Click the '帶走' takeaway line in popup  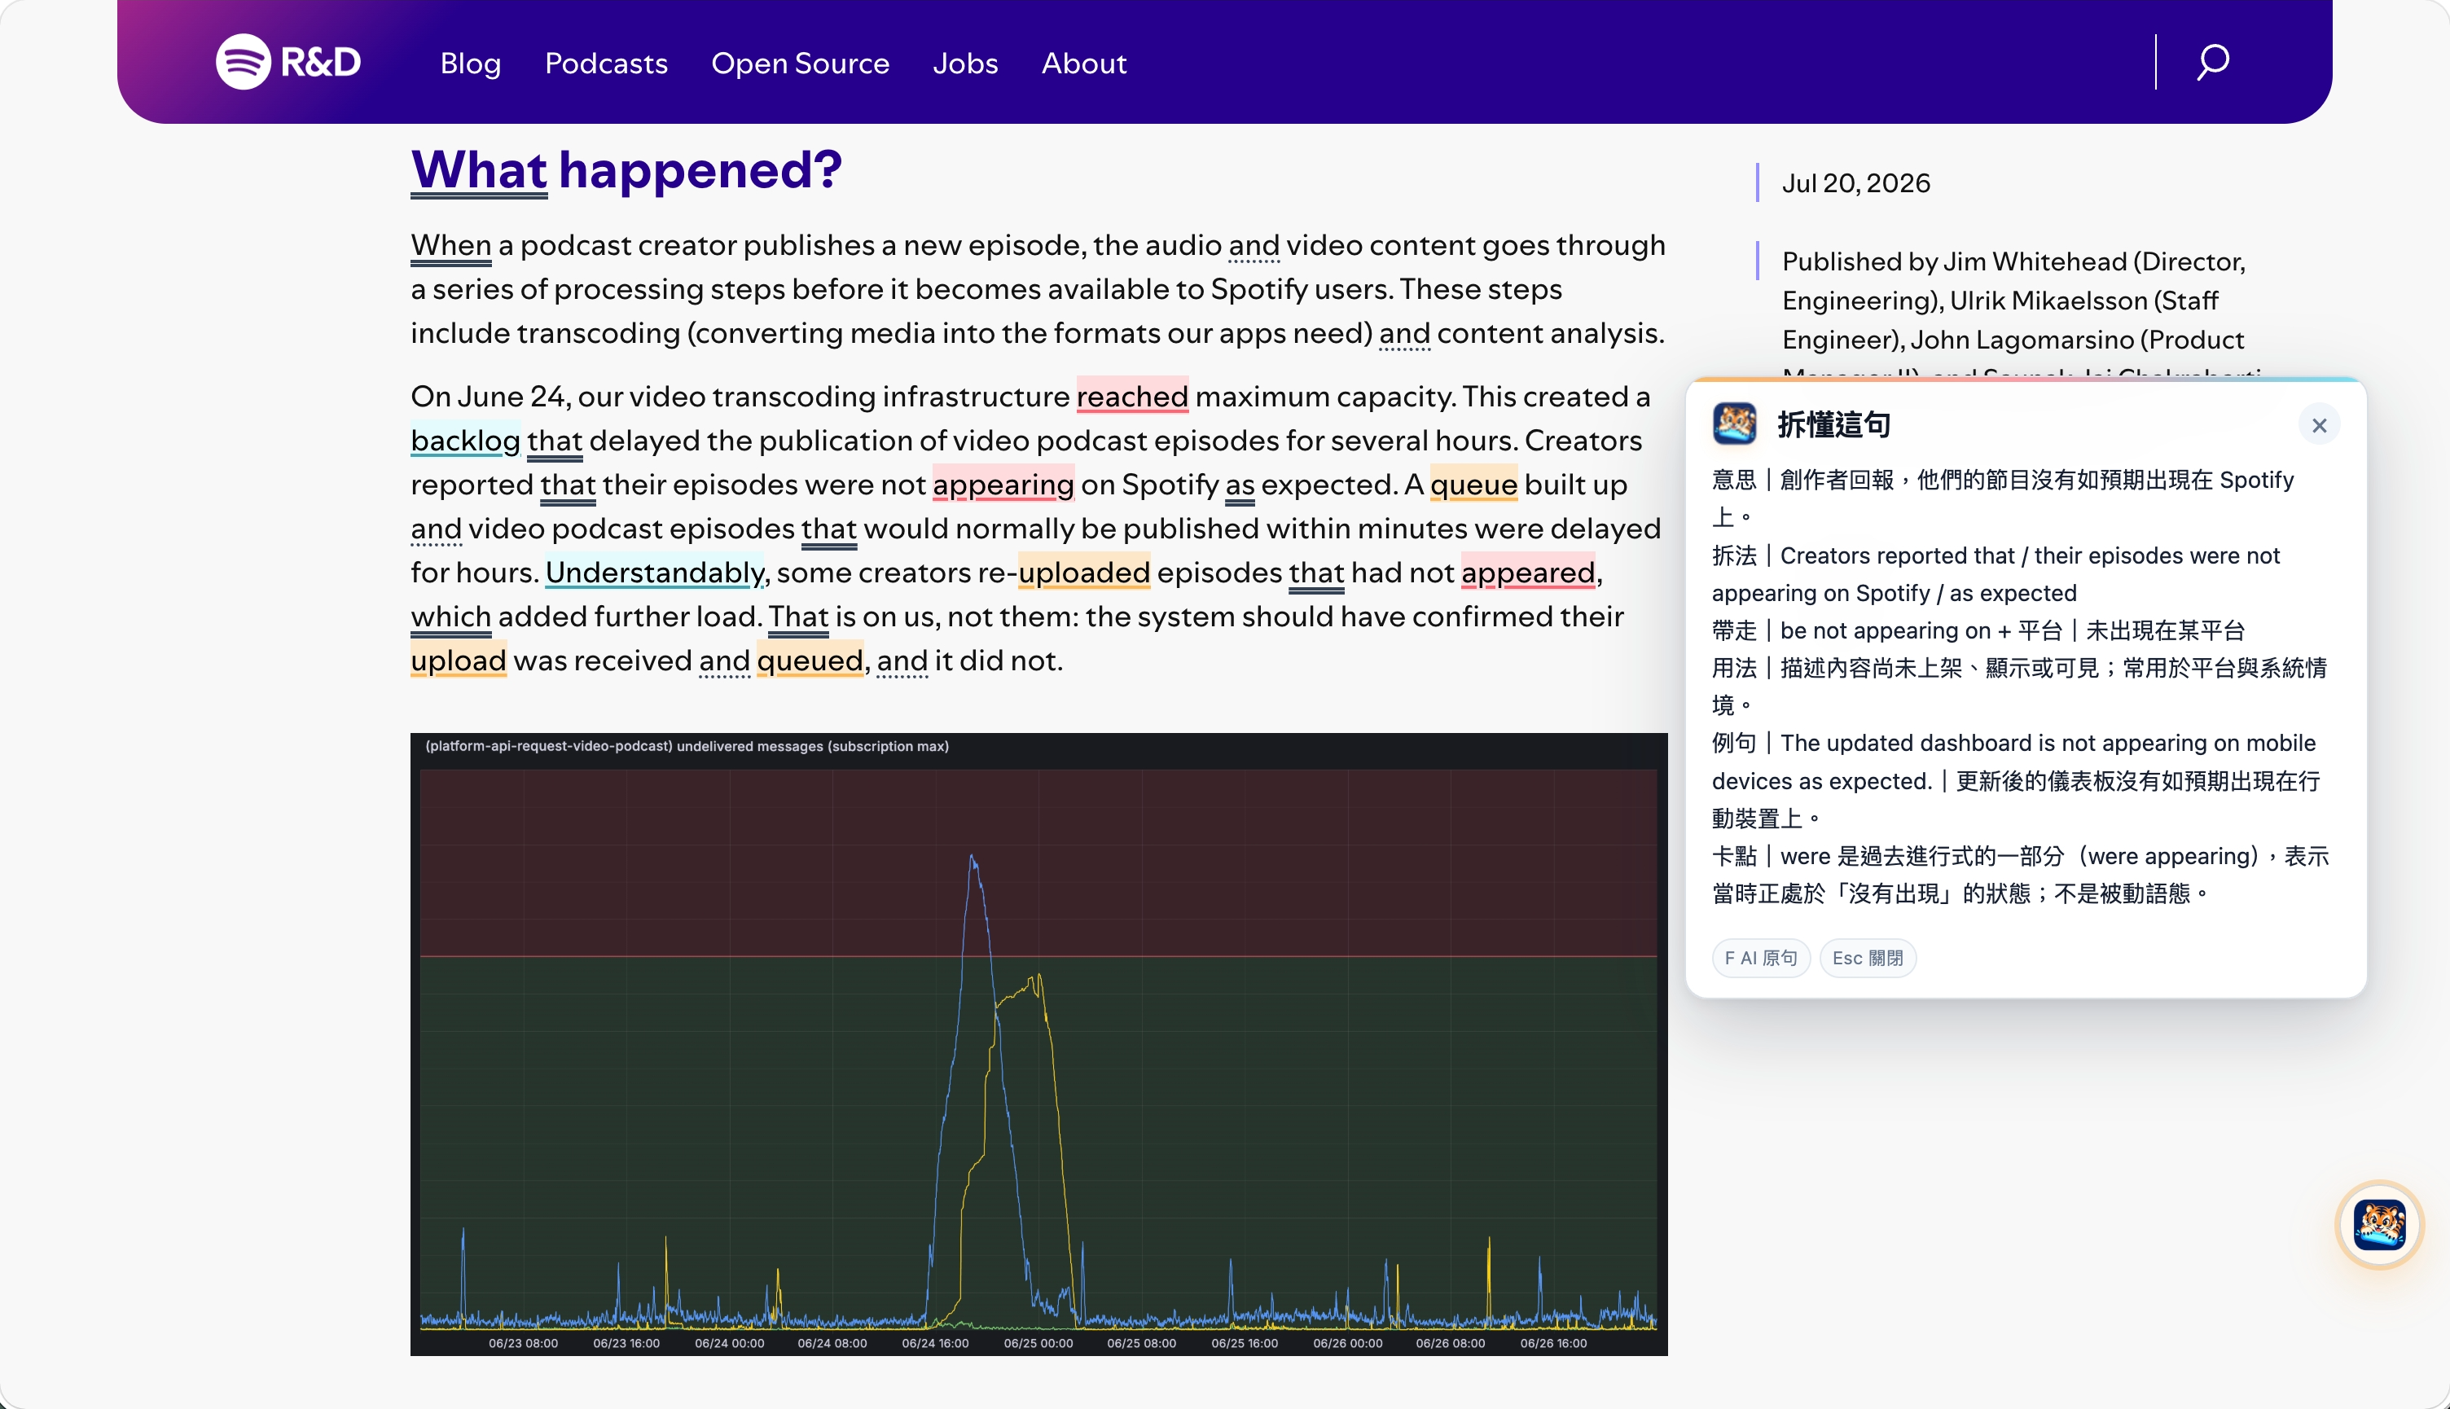pyautogui.click(x=1978, y=631)
